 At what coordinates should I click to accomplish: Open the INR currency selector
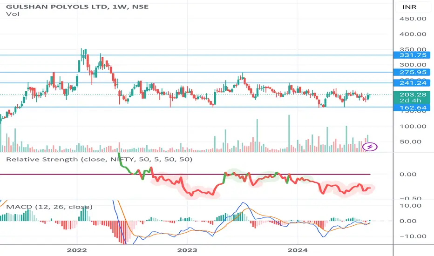pos(409,7)
